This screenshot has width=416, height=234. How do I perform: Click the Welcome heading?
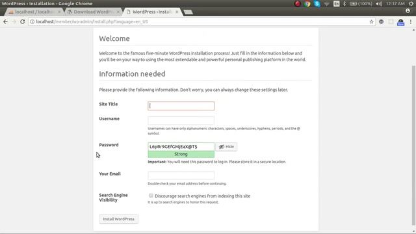[114, 38]
